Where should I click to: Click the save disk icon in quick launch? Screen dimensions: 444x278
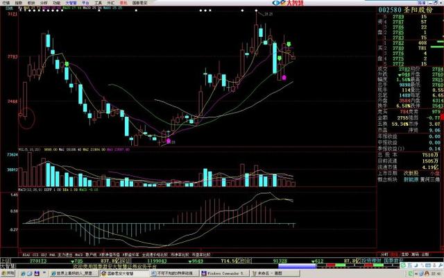[x=37, y=273]
